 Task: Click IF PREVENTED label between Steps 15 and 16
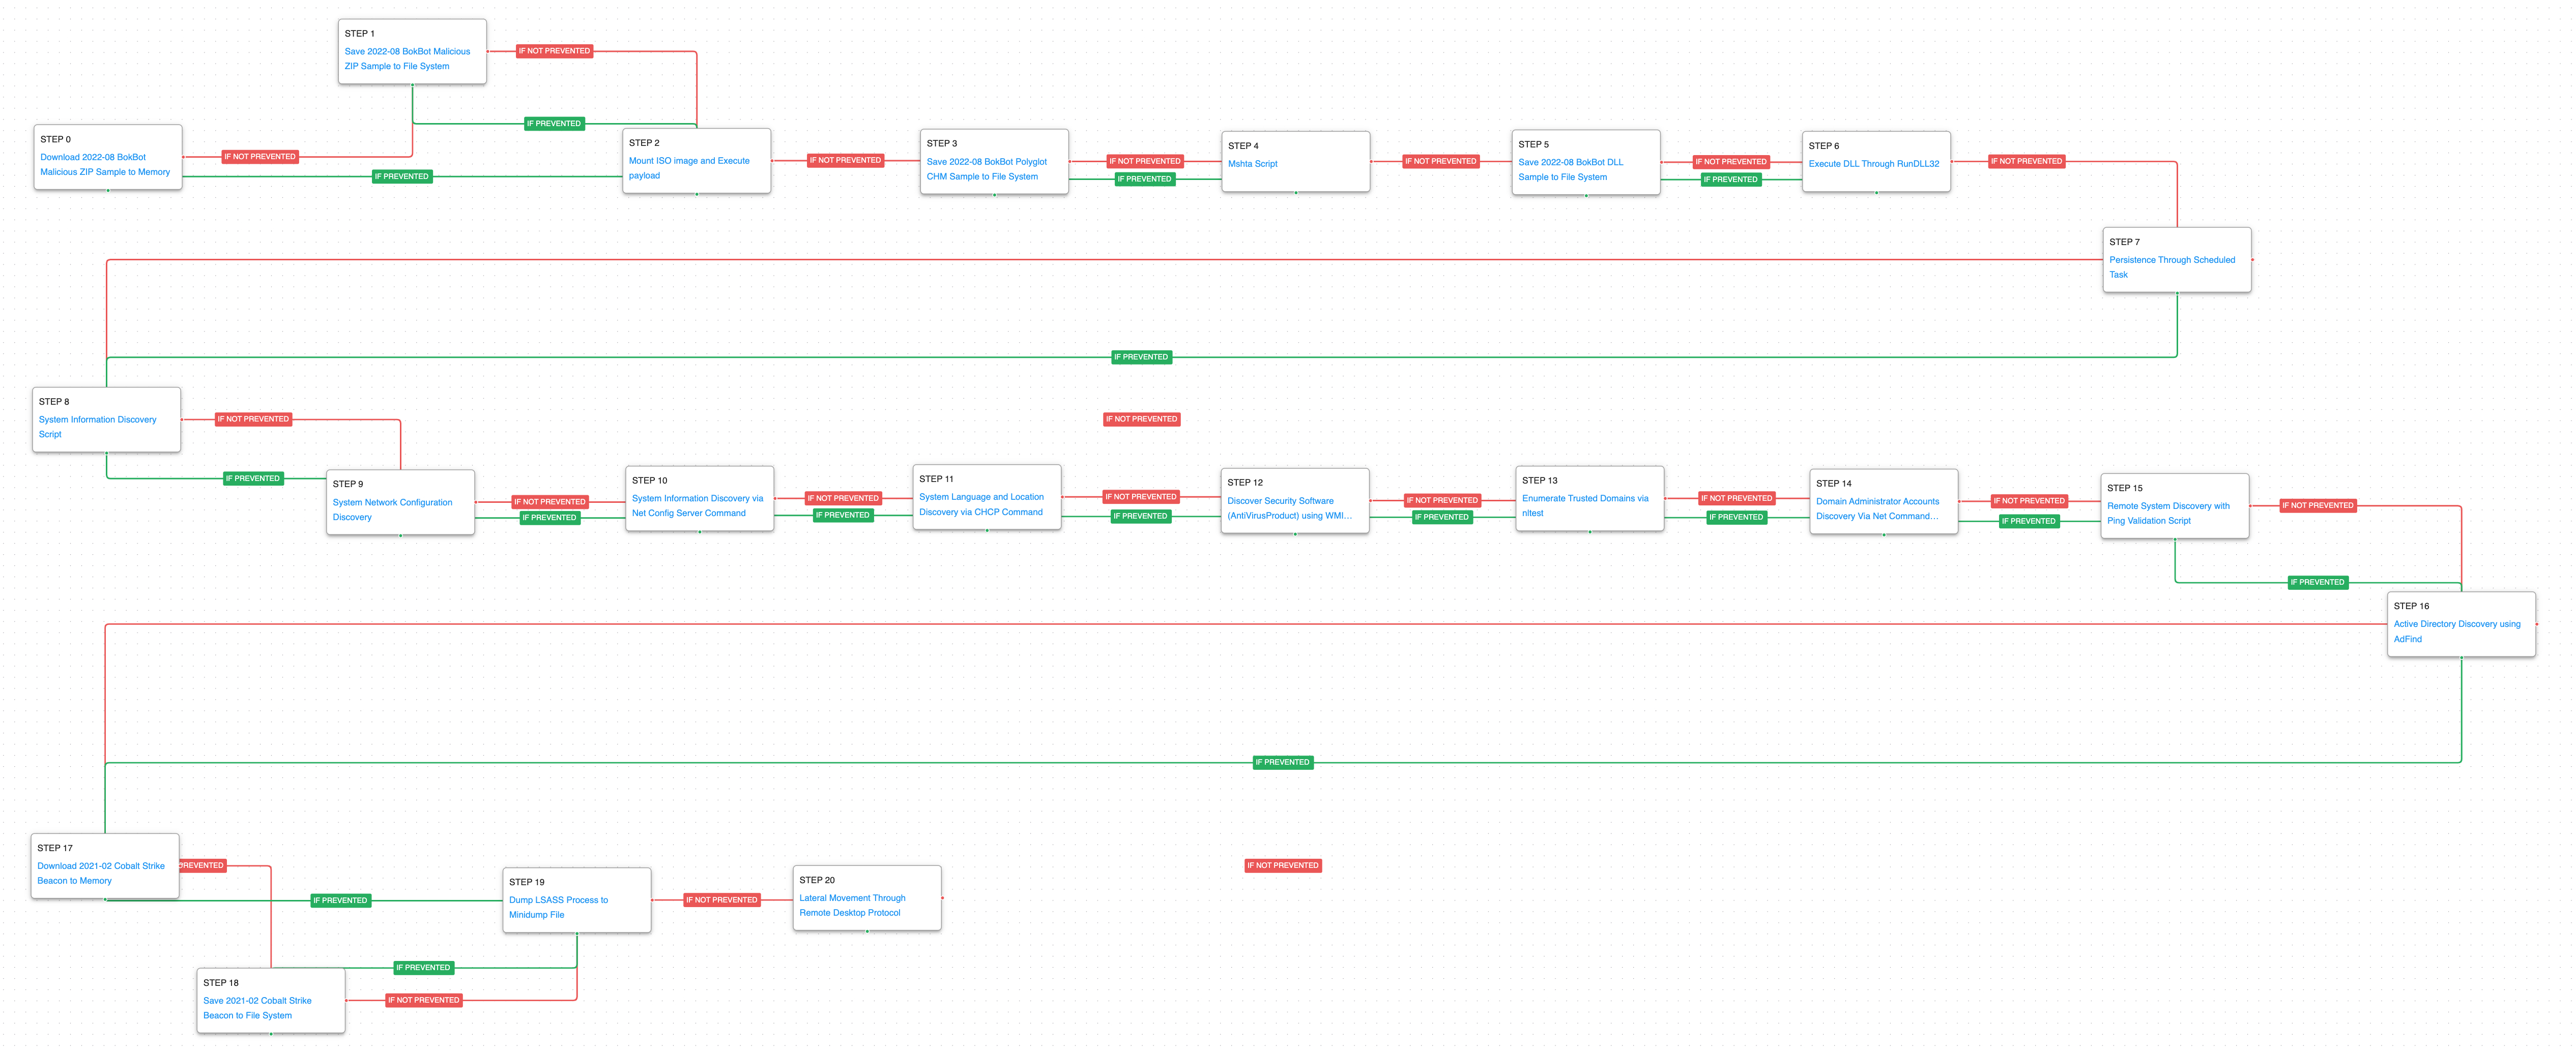[2317, 583]
